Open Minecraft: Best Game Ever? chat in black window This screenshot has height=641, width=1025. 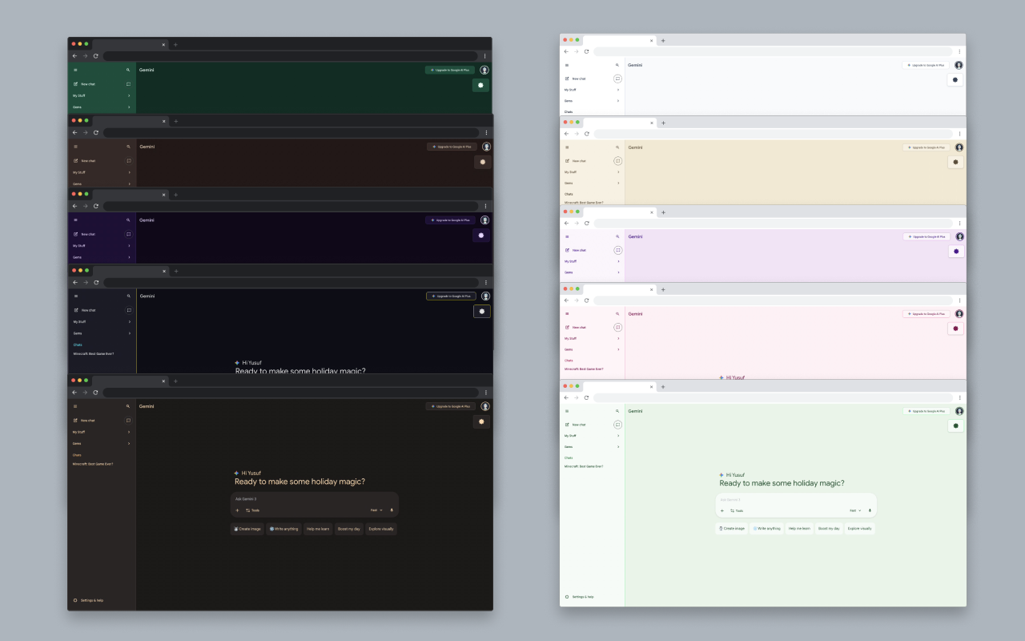93,464
